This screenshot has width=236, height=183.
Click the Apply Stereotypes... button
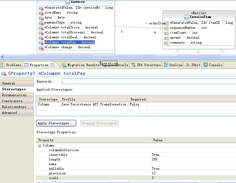click(56, 123)
